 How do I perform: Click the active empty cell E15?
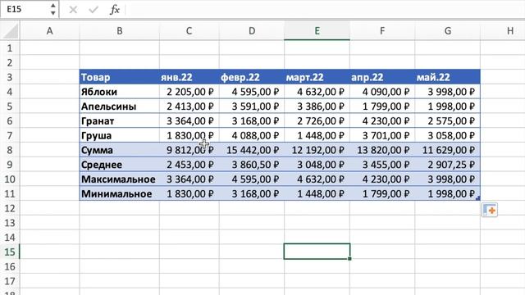(317, 252)
